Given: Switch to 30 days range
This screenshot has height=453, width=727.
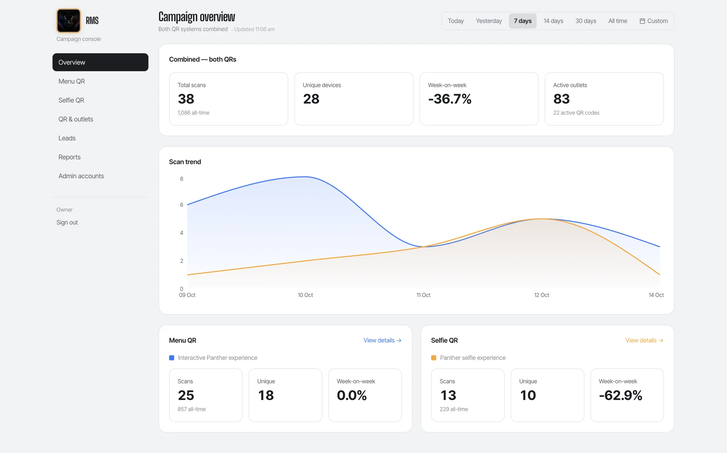Looking at the screenshot, I should (586, 21).
